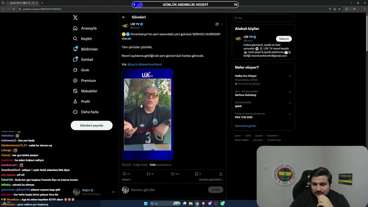Open LÜE TV profile in Alakalı kişiler
Viewport: 368px width, 207px height.
(248, 37)
